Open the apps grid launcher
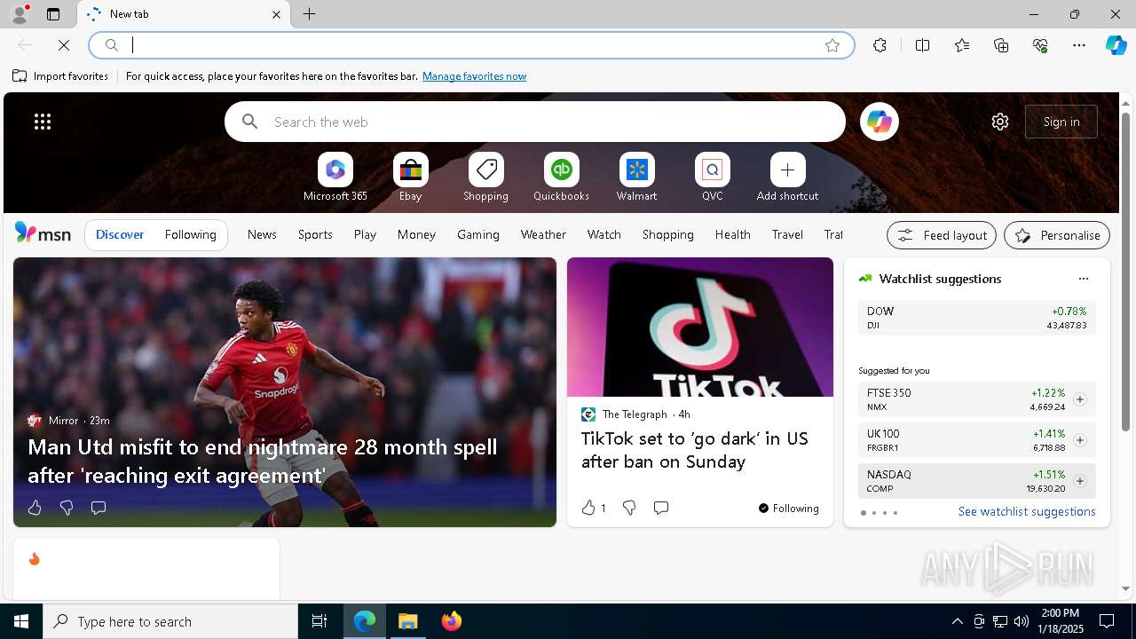 pyautogui.click(x=43, y=122)
